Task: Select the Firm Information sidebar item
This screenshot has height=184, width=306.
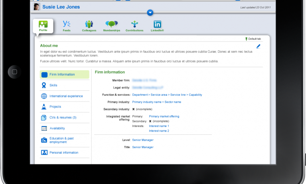Action: 64,74
